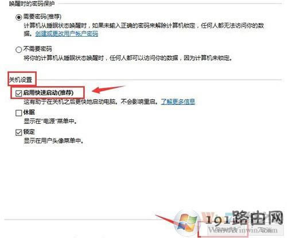Disable the 锁定 checkbox
The width and height of the screenshot is (287, 238).
tap(18, 132)
